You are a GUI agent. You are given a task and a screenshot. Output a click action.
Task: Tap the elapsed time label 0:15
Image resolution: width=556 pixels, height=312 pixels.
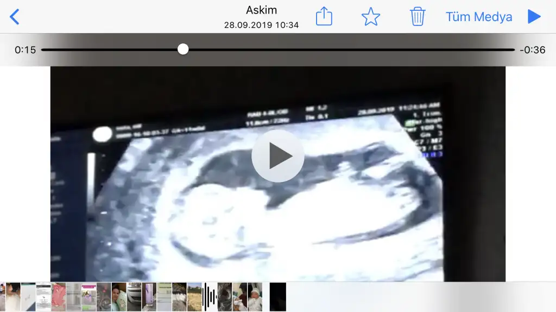[x=25, y=50]
